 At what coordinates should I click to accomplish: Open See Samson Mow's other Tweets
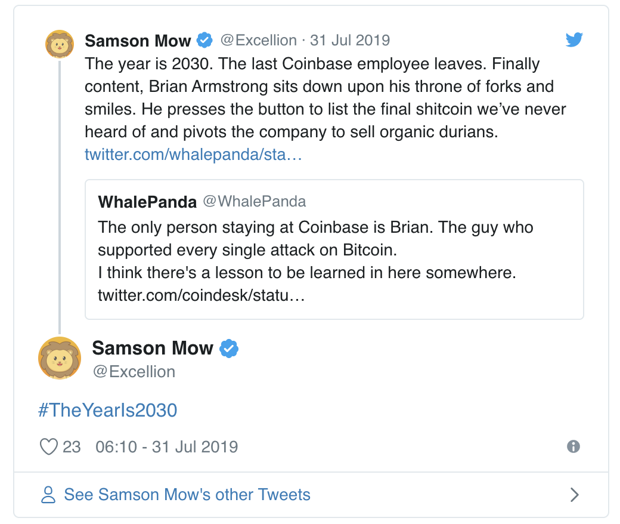(187, 495)
